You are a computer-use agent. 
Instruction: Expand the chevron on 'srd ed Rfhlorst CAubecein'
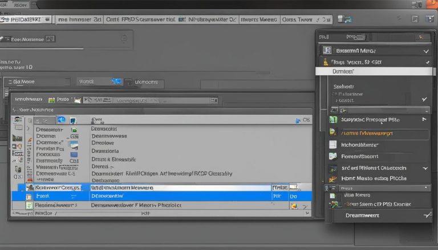click(425, 168)
